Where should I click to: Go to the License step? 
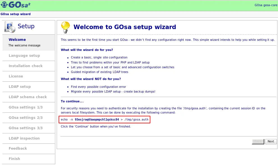16,76
